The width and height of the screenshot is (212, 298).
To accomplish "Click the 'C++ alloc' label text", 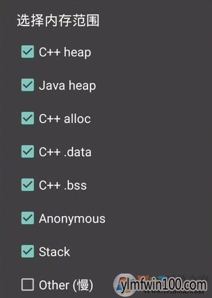I will point(65,119).
